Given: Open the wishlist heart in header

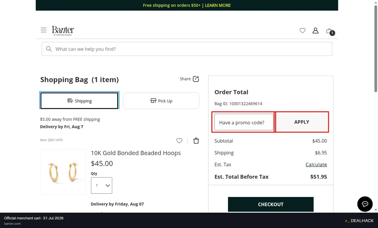Looking at the screenshot, I should (x=302, y=31).
